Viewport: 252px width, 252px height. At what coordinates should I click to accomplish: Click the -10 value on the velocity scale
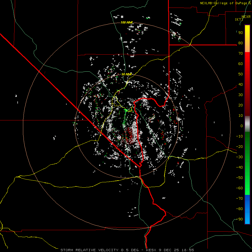239,136
